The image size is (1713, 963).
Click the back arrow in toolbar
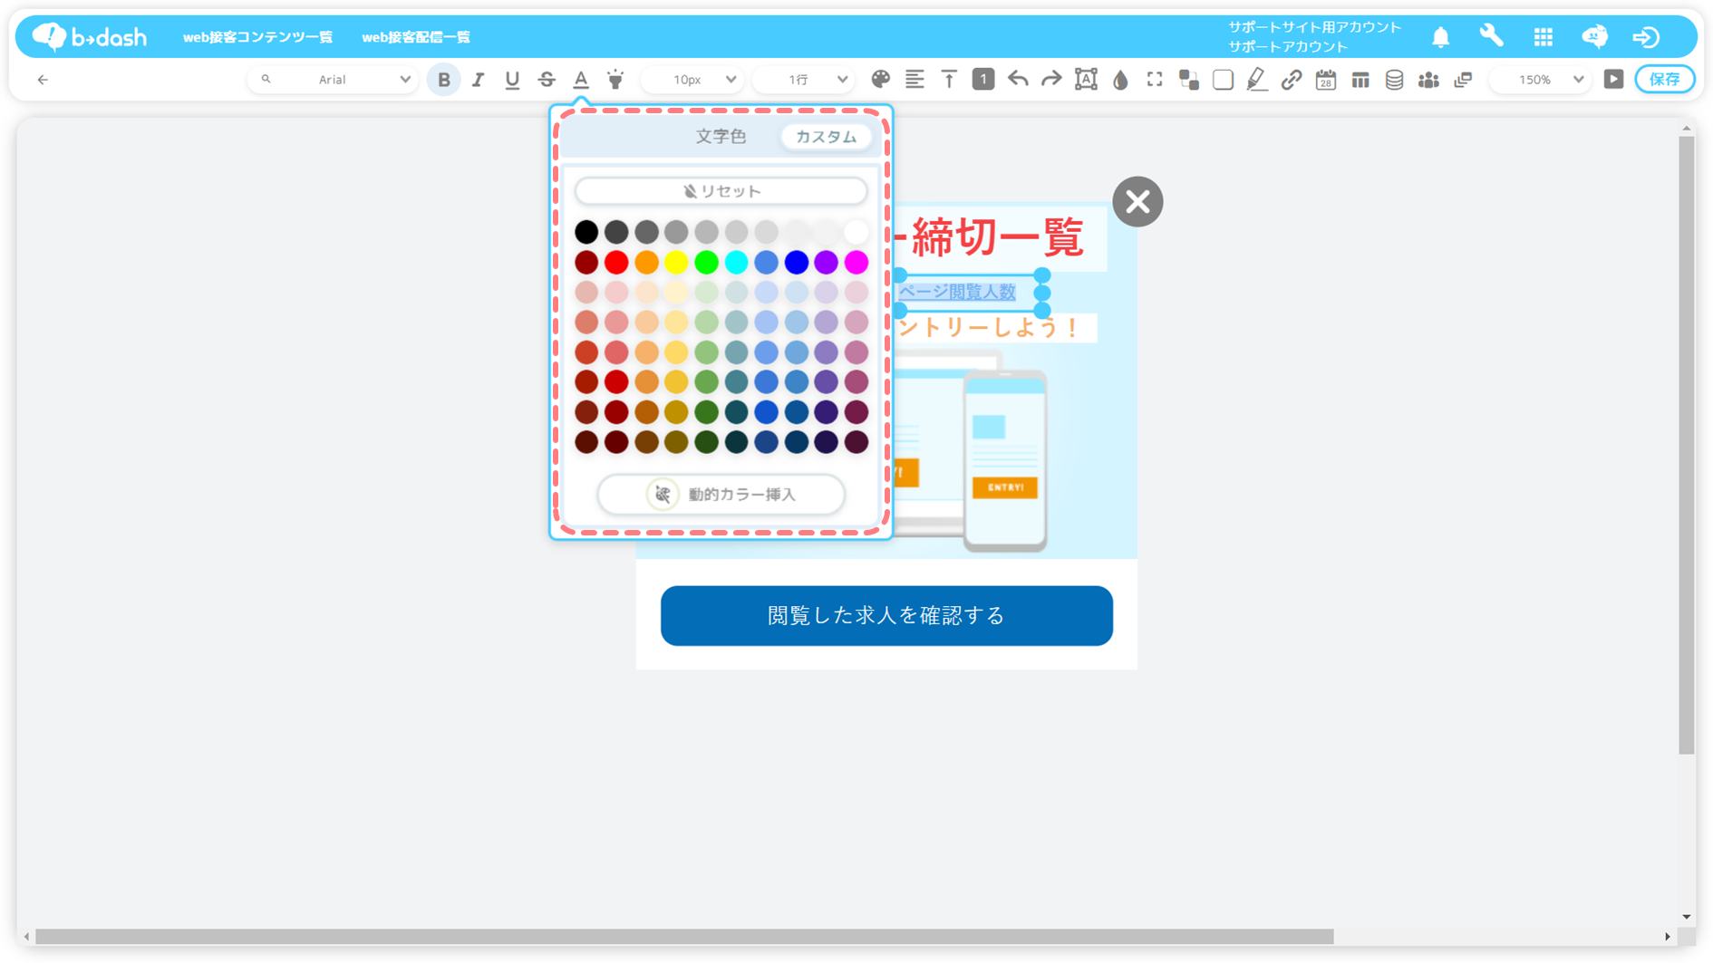43,80
